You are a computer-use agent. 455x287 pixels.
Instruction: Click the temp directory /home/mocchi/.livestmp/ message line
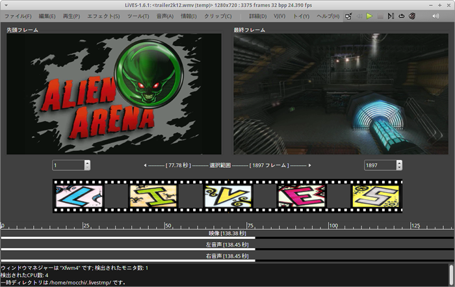tap(63, 282)
